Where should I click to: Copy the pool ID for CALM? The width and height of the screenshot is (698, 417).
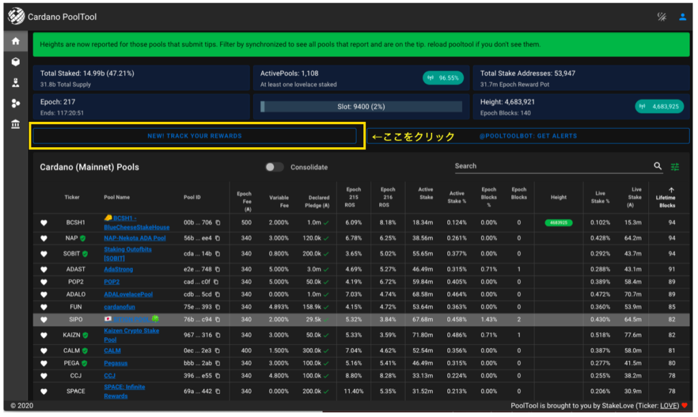point(217,351)
